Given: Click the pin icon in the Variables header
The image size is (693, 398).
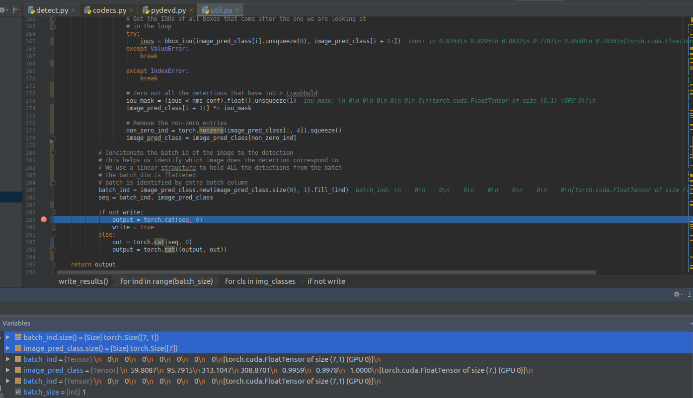Looking at the screenshot, I should [x=691, y=323].
